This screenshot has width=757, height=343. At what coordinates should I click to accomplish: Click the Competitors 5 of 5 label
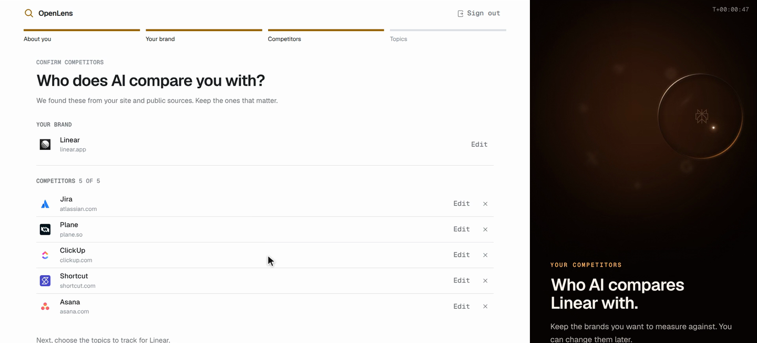click(x=68, y=181)
